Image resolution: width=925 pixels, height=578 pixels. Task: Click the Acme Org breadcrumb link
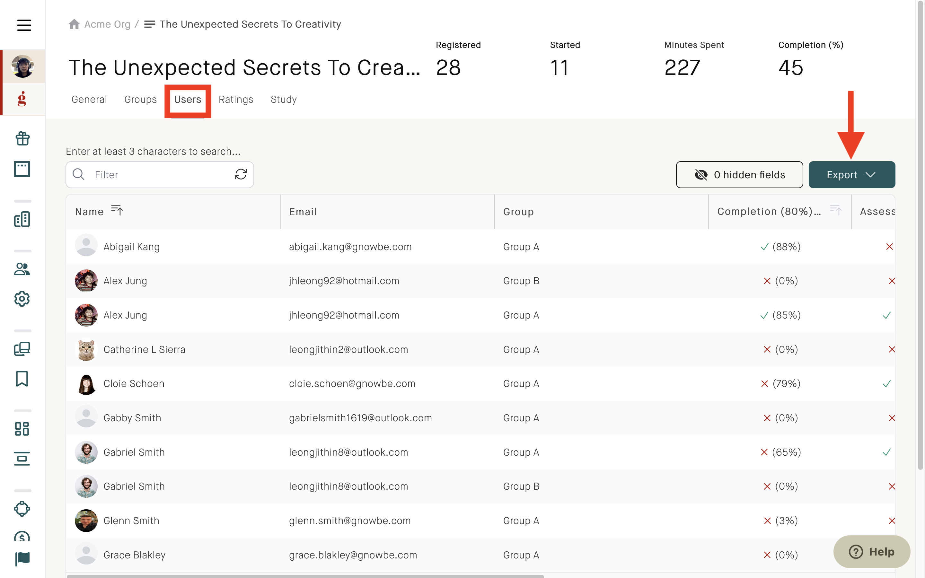(107, 24)
